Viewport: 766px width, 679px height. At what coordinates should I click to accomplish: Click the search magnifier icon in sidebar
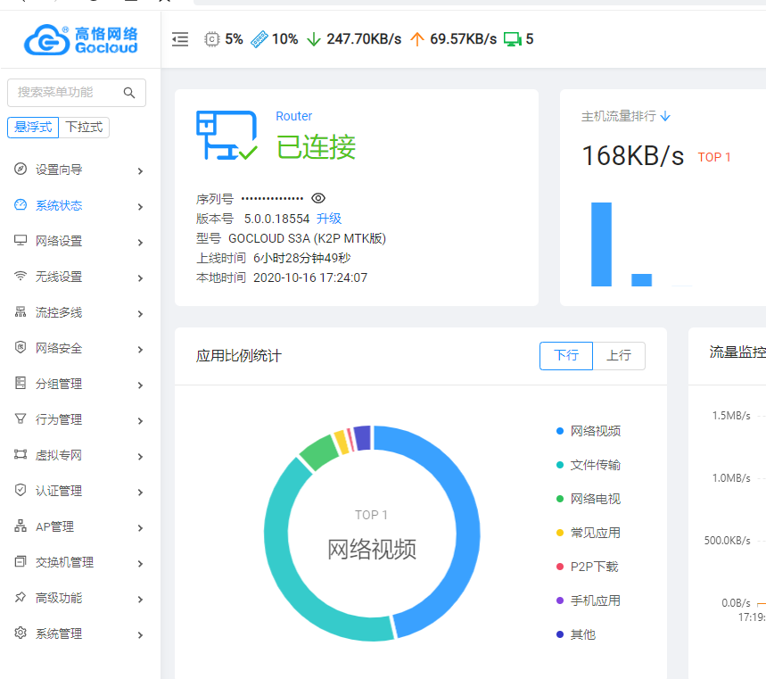pyautogui.click(x=129, y=93)
